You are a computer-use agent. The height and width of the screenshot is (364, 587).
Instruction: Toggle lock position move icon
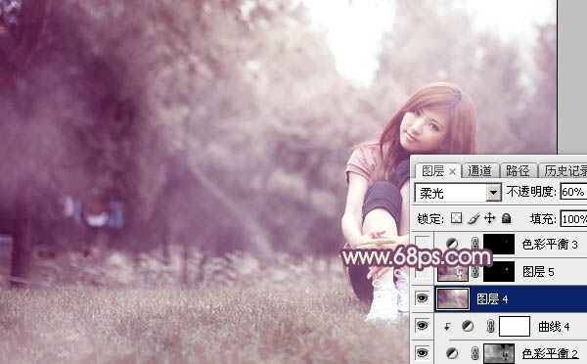490,218
